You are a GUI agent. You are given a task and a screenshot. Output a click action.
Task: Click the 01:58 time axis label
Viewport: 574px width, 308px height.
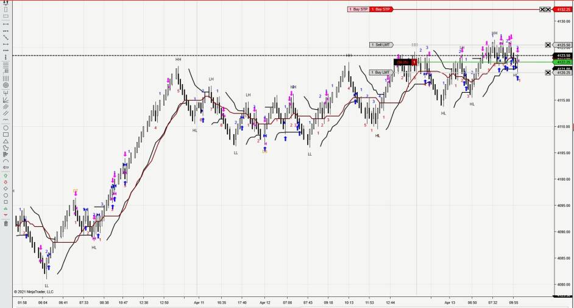(22, 303)
